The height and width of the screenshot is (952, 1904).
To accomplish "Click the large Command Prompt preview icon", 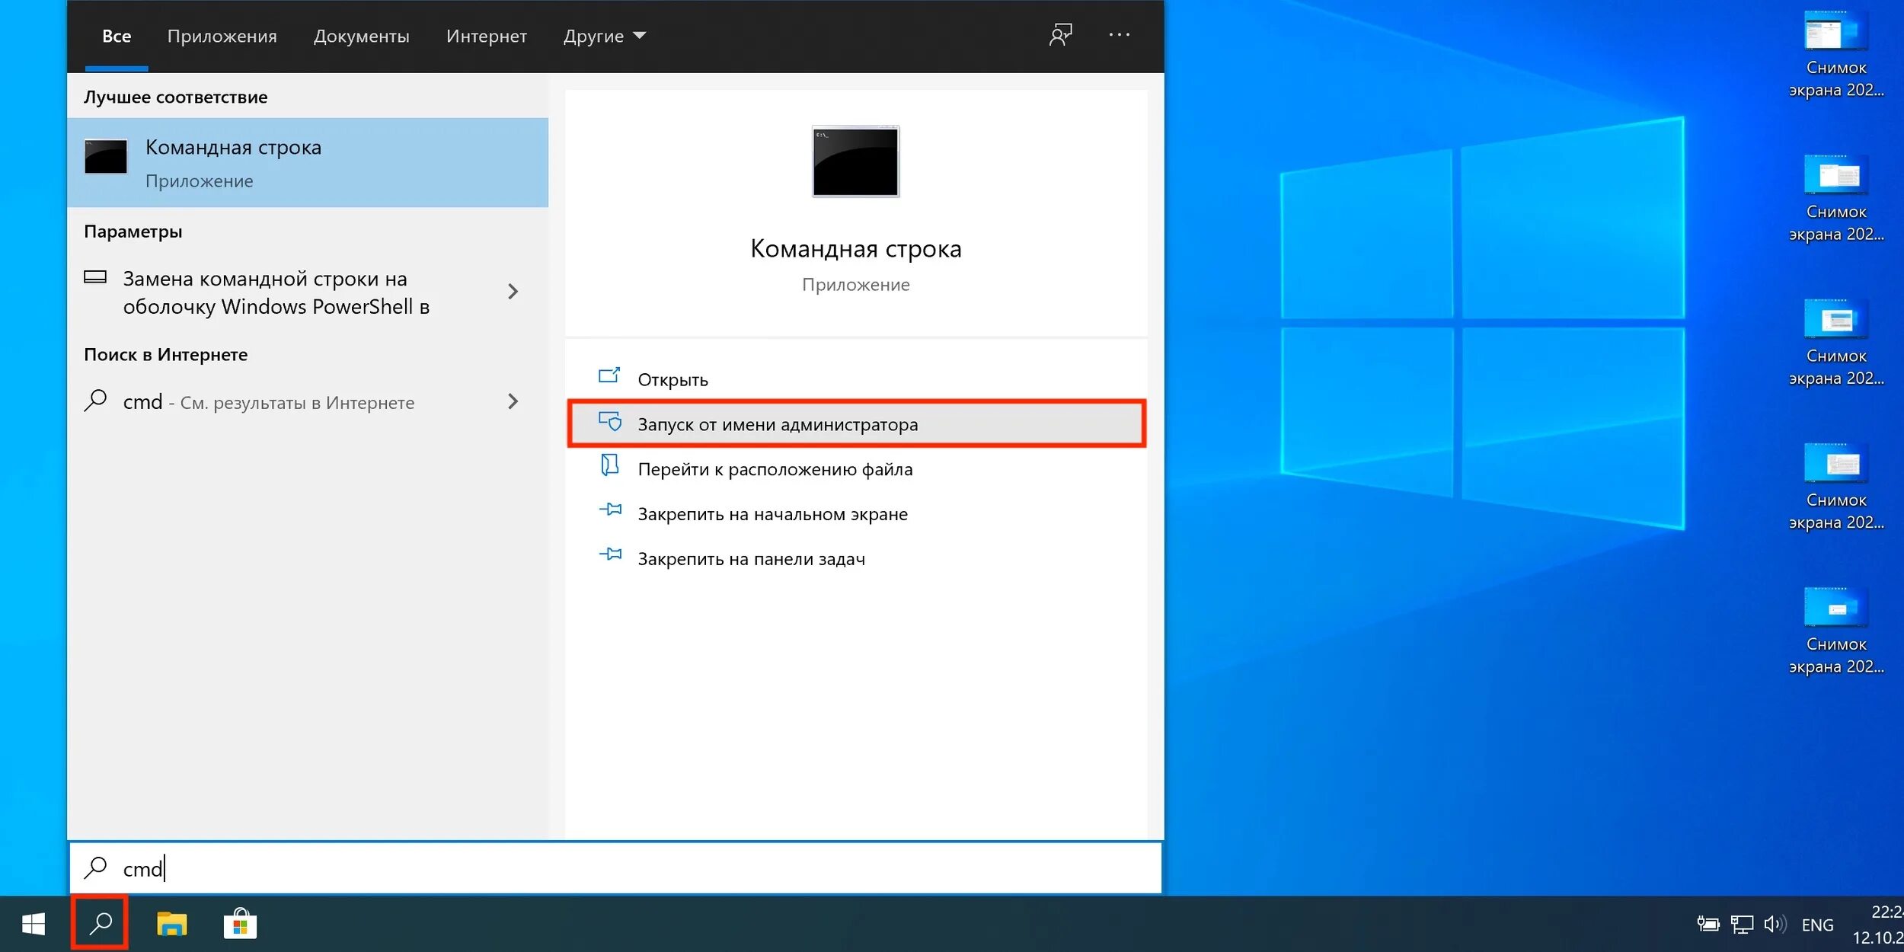I will pyautogui.click(x=855, y=161).
